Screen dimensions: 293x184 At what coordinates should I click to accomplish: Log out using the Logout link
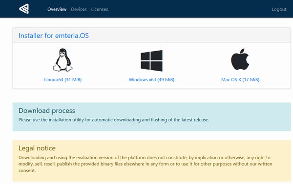(x=279, y=9)
